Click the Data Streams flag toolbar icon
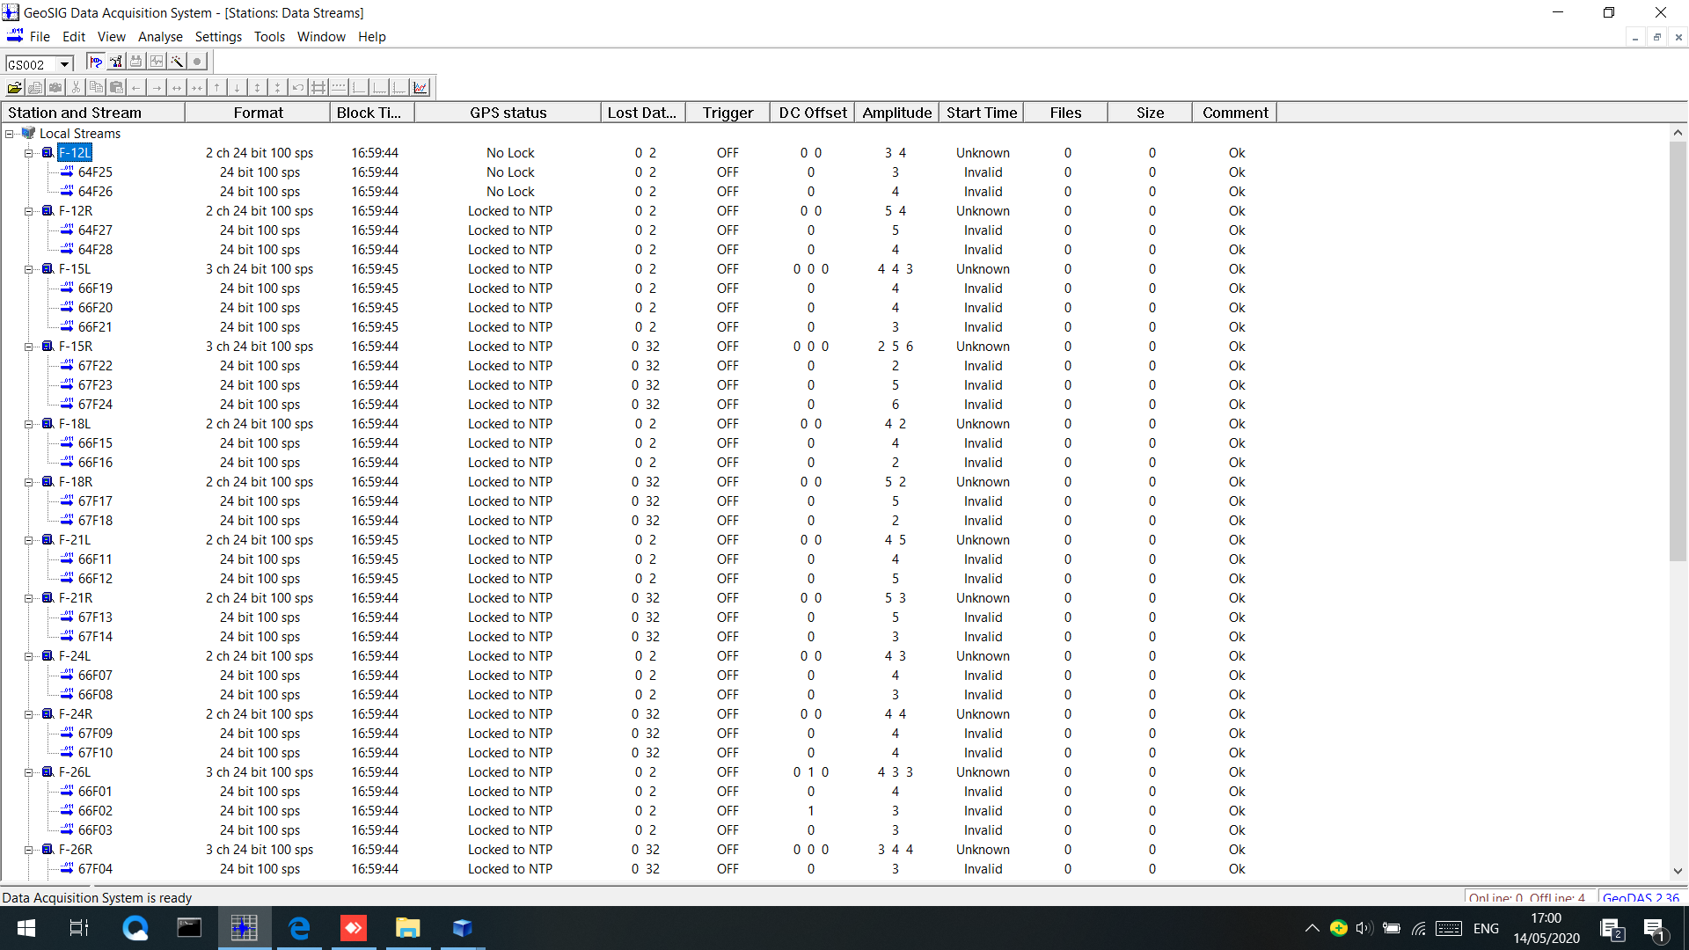 [x=96, y=62]
